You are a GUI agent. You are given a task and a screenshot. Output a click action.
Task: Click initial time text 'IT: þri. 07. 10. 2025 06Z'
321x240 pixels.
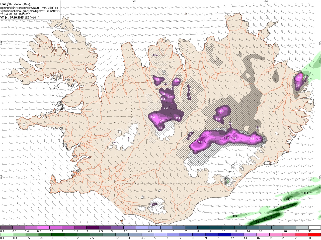click(15, 14)
